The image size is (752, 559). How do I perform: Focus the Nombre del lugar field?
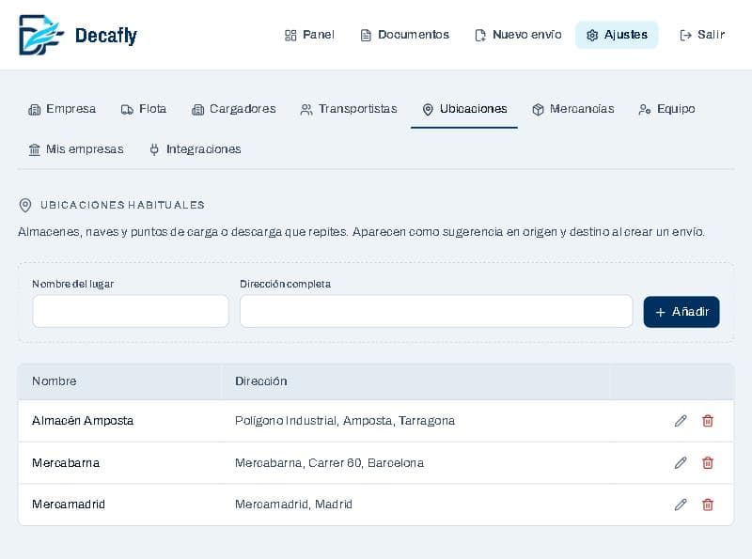pos(131,312)
